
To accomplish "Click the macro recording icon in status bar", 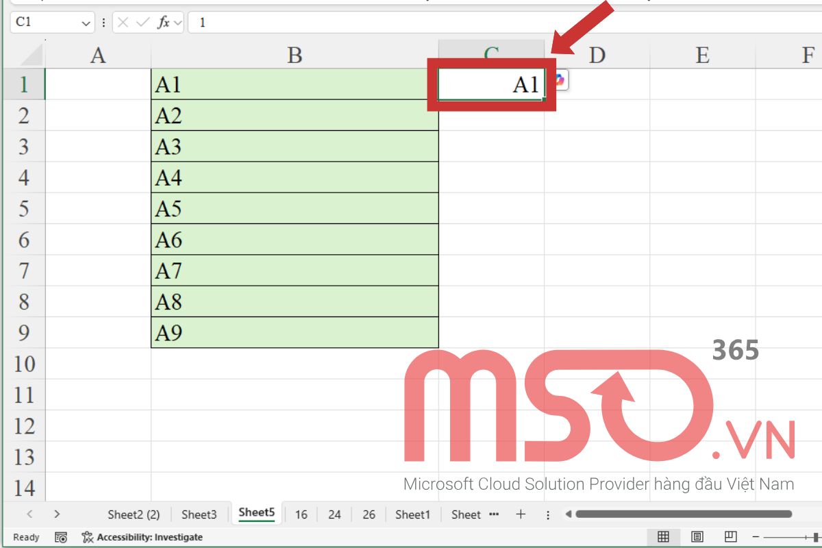I will [x=60, y=537].
